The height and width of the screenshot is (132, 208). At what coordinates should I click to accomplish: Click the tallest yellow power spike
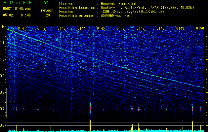pyautogui.click(x=90, y=125)
